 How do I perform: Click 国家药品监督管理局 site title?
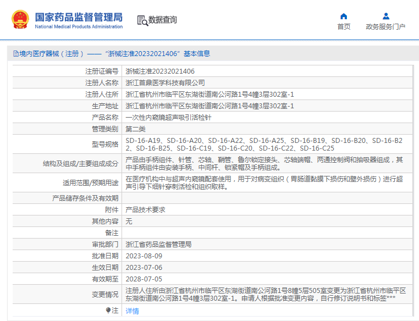[x=79, y=17]
